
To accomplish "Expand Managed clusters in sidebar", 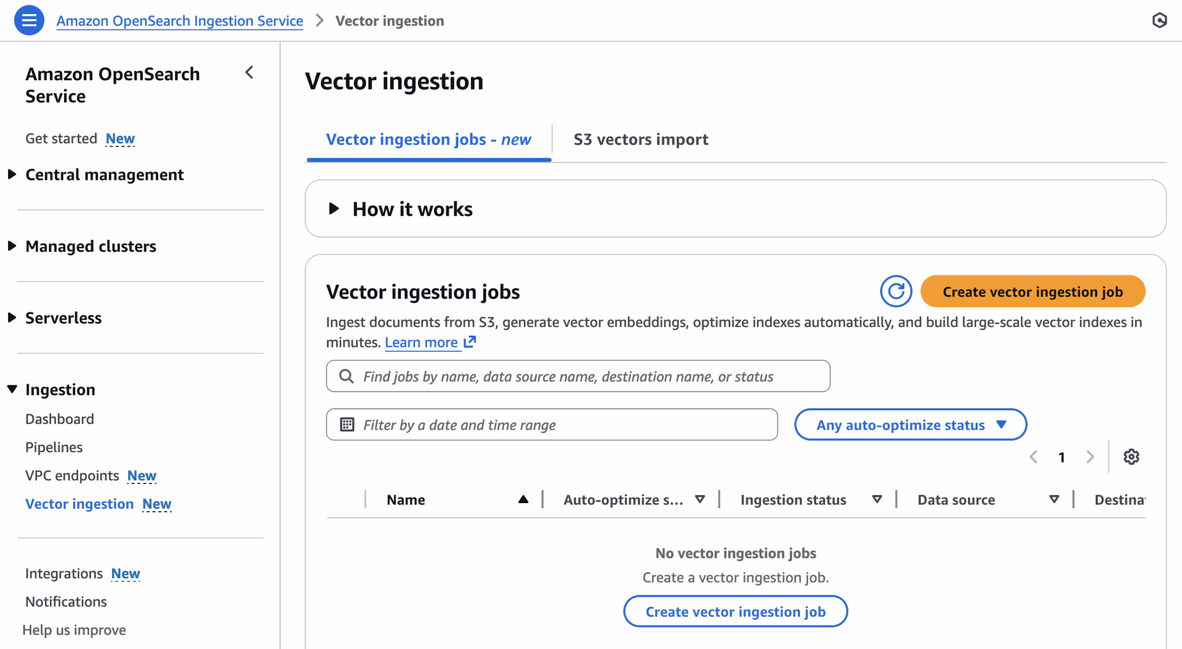I will pos(12,246).
